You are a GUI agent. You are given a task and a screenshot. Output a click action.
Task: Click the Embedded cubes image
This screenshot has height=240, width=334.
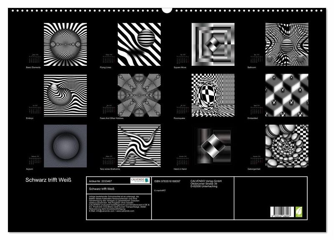click(x=286, y=96)
